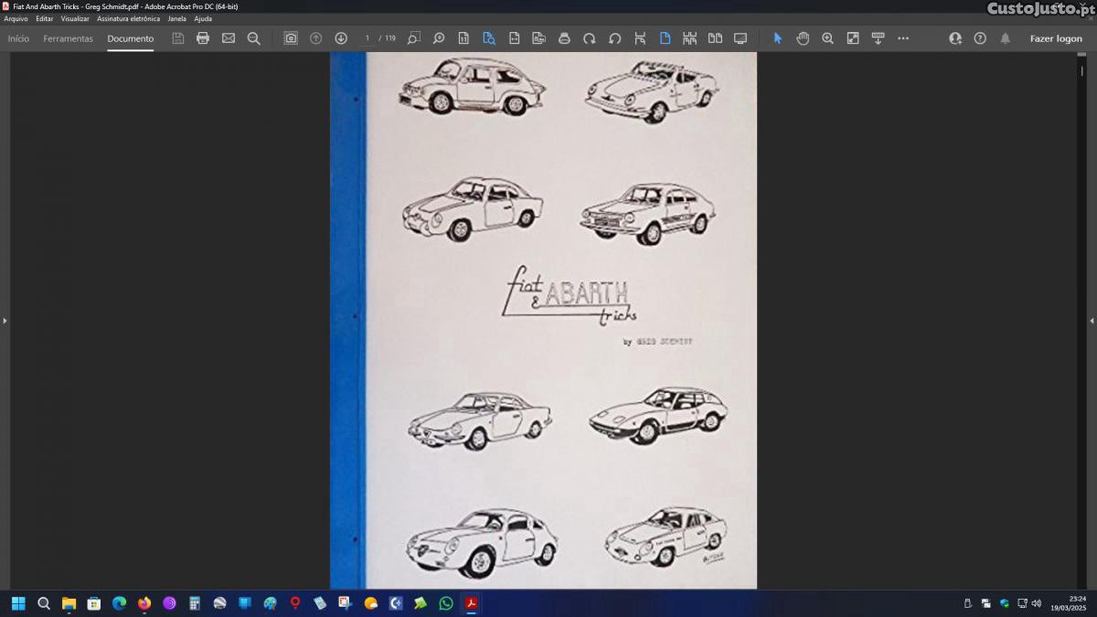Take a snapshot with camera icon
This screenshot has width=1097, height=617.
[291, 38]
